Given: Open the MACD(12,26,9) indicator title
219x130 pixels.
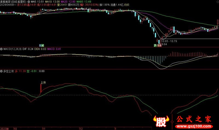Looking at the screenshot, I should [x=12, y=49].
